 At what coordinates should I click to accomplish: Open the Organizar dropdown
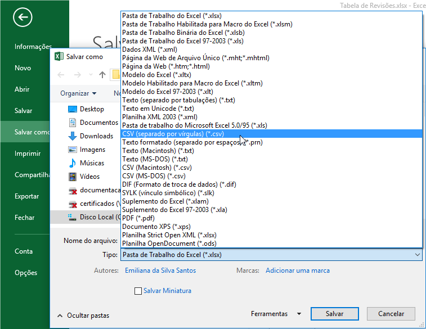[x=78, y=93]
